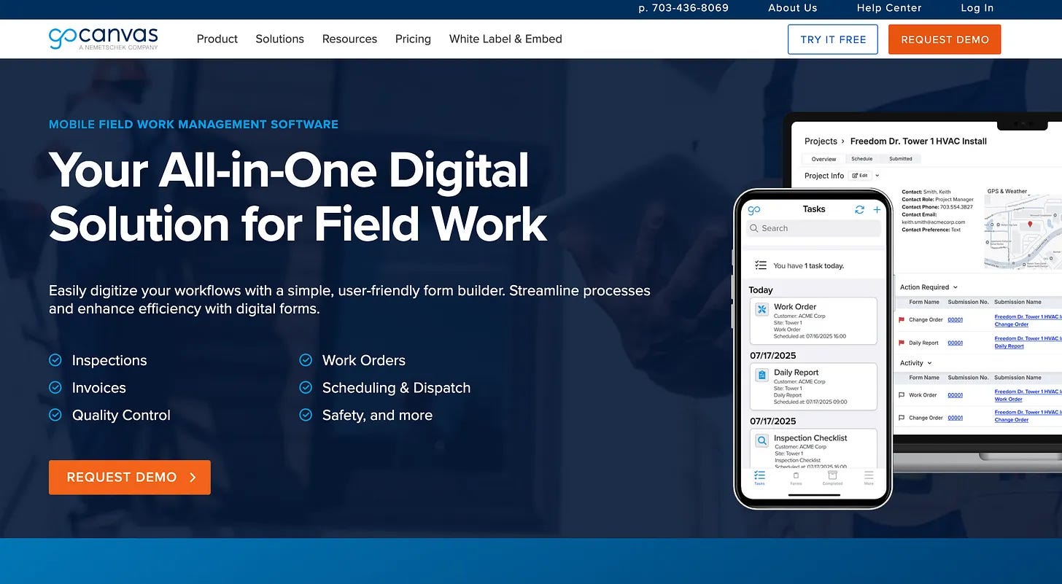Open the Daily Report task card
Image resolution: width=1062 pixels, height=584 pixels.
tap(813, 386)
